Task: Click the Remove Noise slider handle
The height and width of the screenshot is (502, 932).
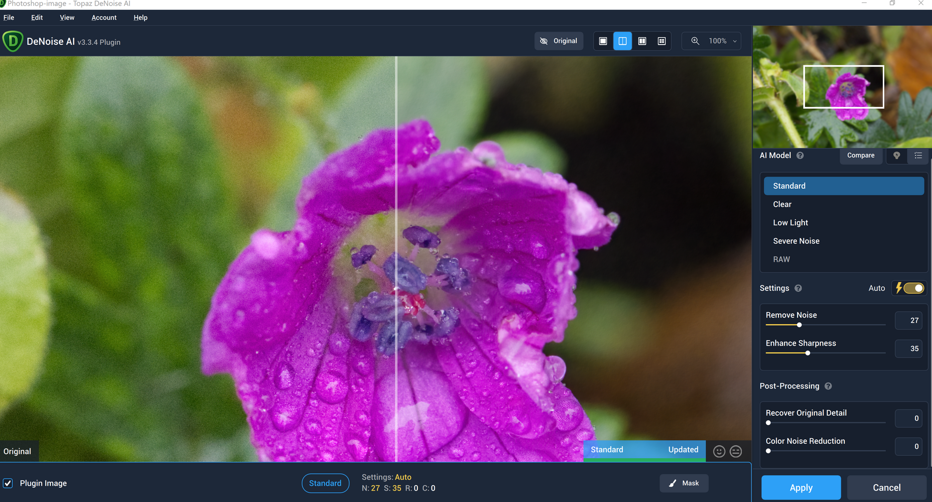Action: coord(799,325)
